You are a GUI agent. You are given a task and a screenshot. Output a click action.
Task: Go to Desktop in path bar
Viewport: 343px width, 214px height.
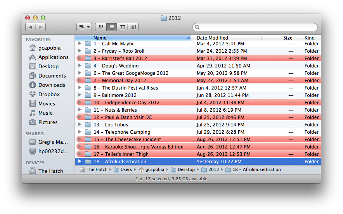coord(183,169)
